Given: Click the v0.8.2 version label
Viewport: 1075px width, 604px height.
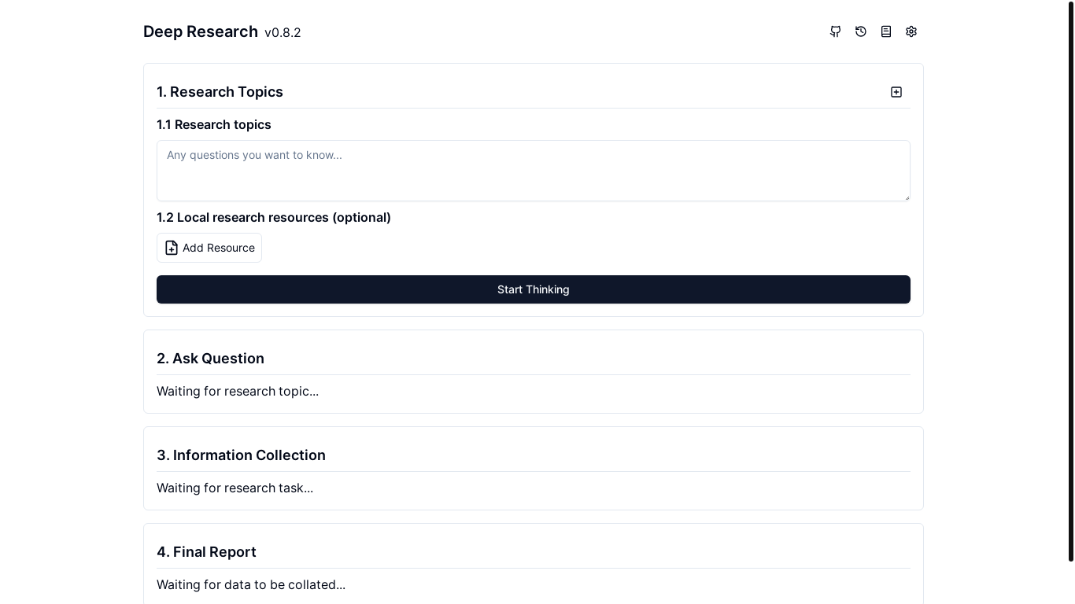Looking at the screenshot, I should [x=283, y=32].
